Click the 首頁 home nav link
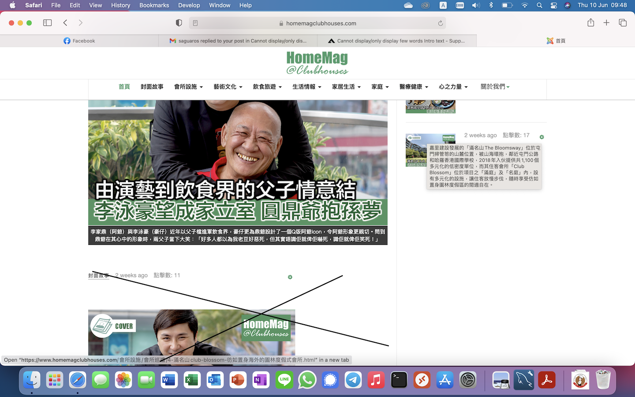Screen dimensions: 635x397 pyautogui.click(x=124, y=87)
